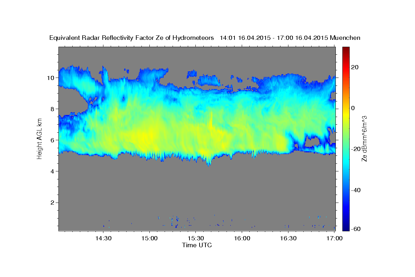Click the '17:00' time tick label

point(335,239)
